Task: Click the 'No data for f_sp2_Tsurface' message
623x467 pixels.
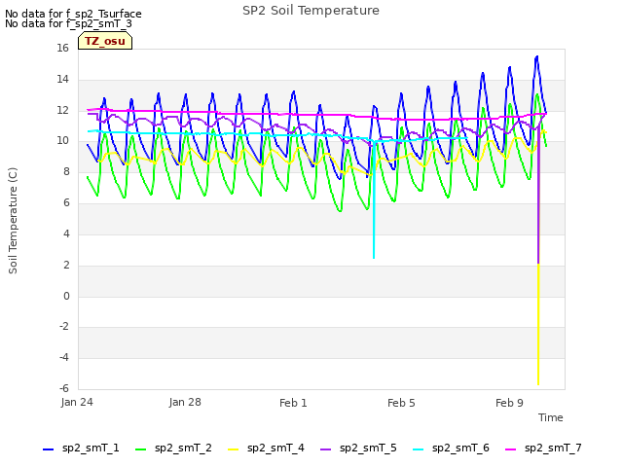Action: [73, 14]
